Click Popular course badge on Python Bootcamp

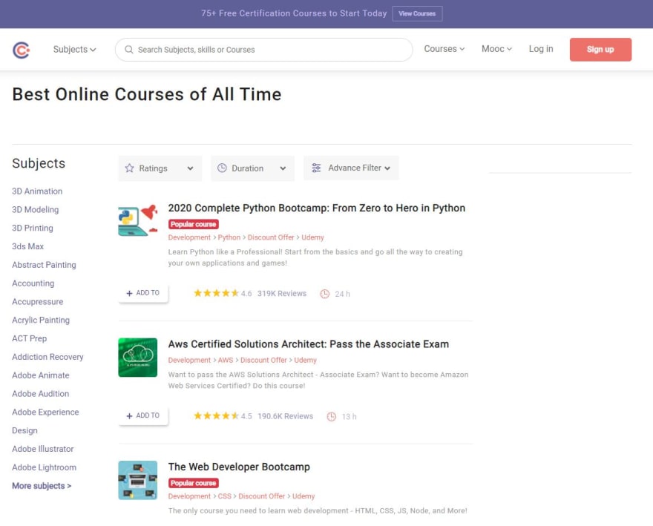(x=194, y=224)
